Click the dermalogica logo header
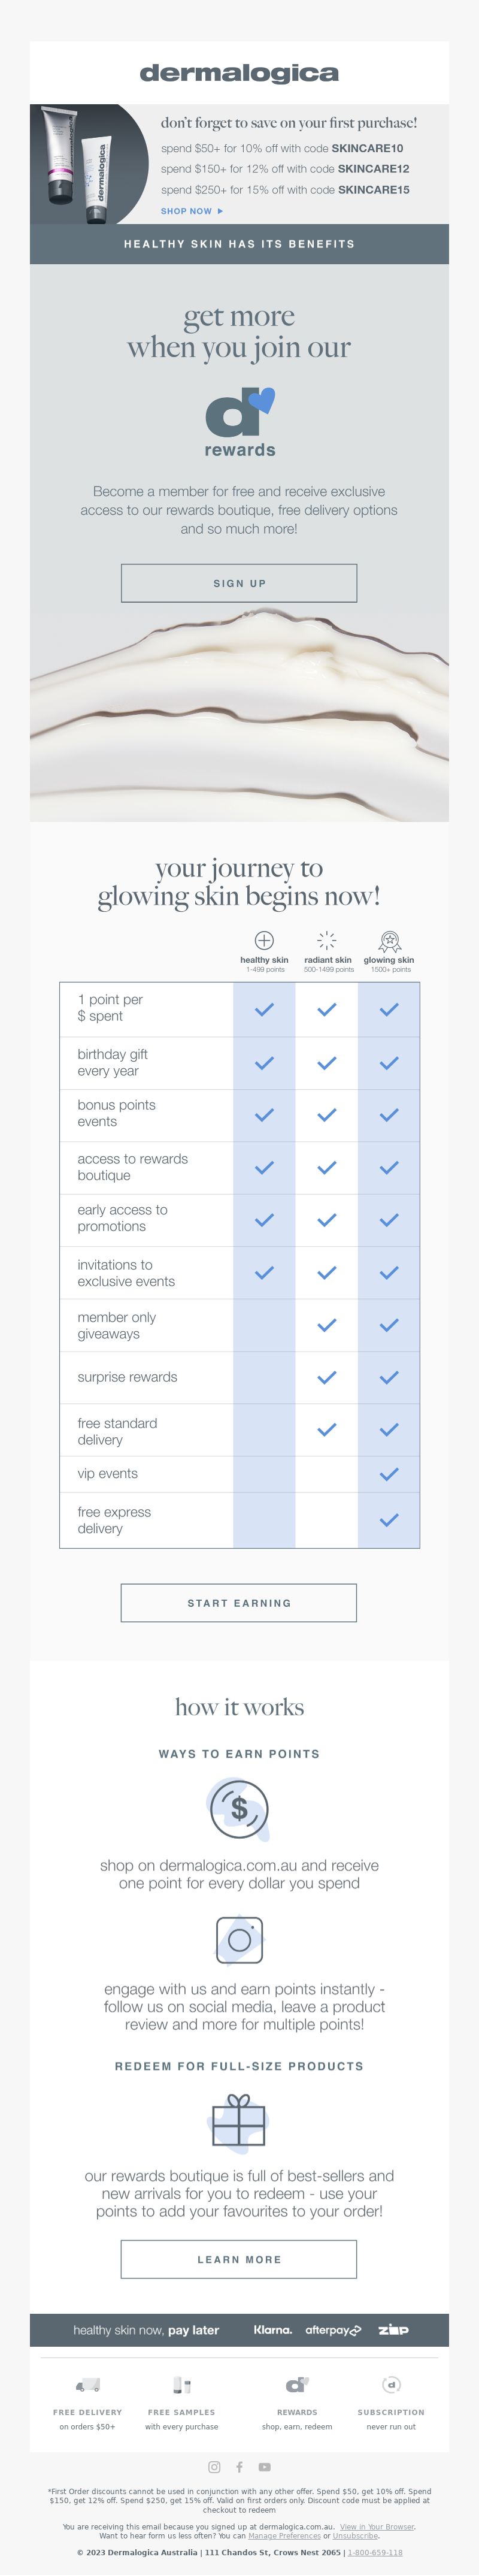Screen dimensions: 479x2575 tap(239, 73)
